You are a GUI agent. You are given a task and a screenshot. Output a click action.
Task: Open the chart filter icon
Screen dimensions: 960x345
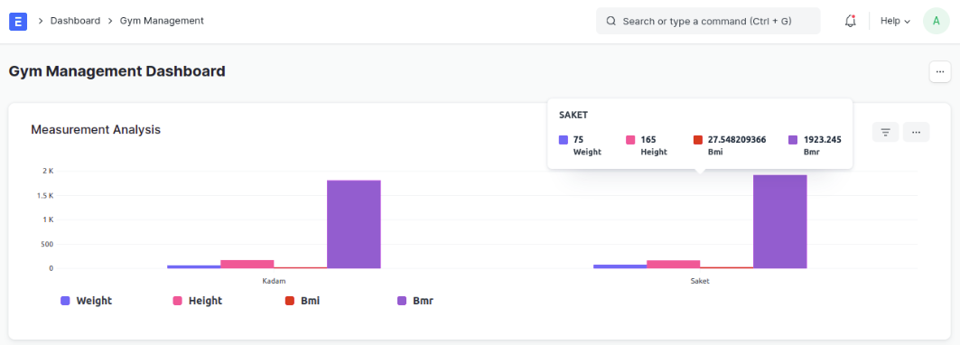885,132
